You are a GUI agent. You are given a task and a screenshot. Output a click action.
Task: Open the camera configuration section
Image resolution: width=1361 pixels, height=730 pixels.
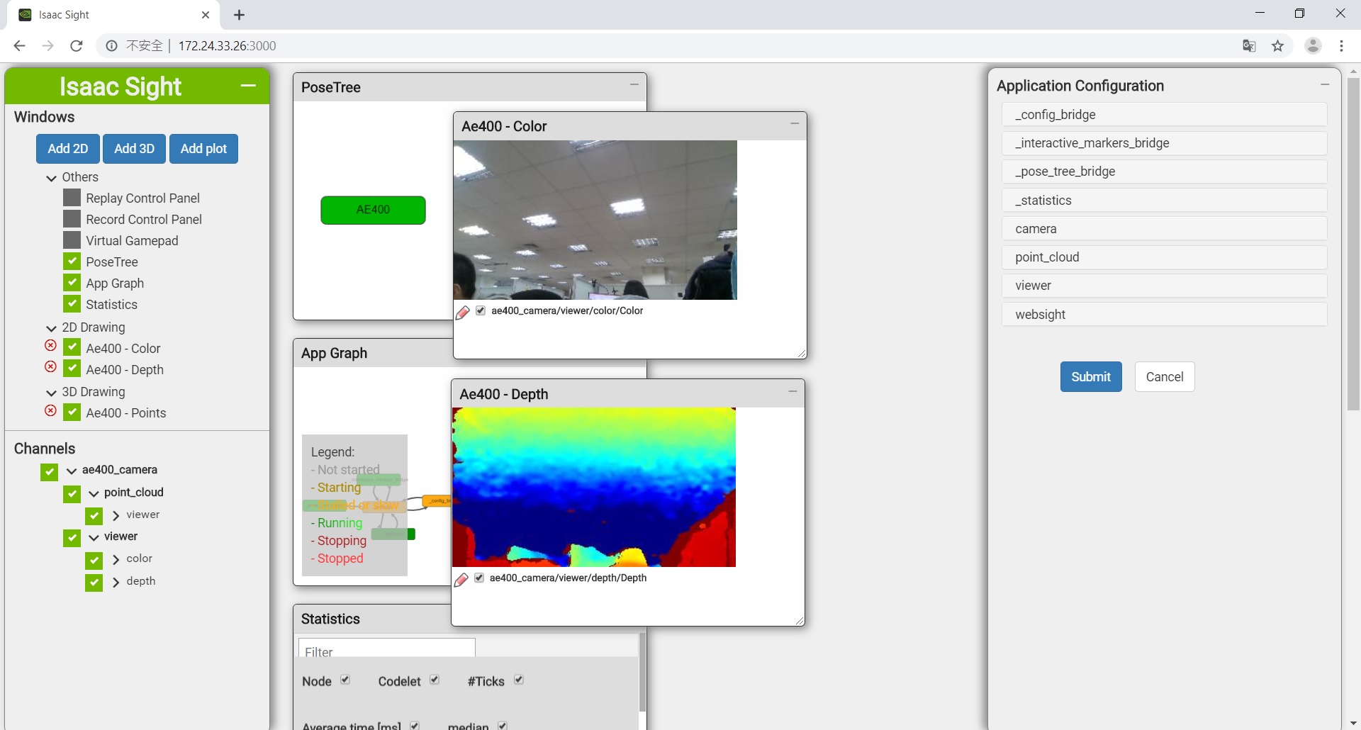(1164, 229)
